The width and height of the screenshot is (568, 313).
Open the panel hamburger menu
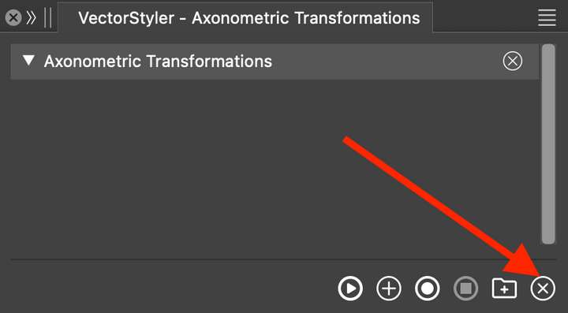click(x=547, y=17)
